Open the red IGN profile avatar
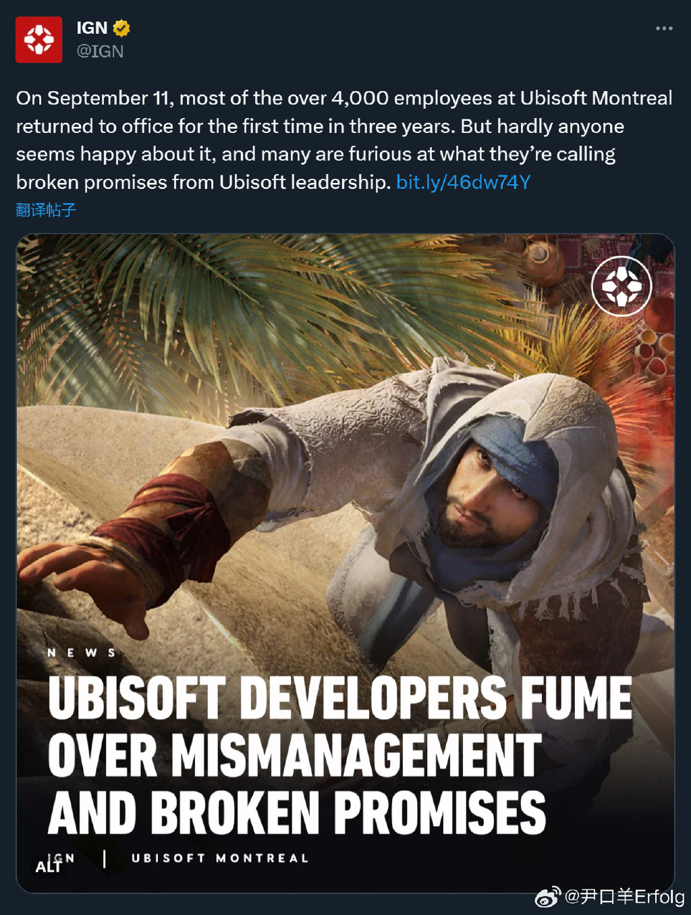The height and width of the screenshot is (915, 691). point(39,40)
